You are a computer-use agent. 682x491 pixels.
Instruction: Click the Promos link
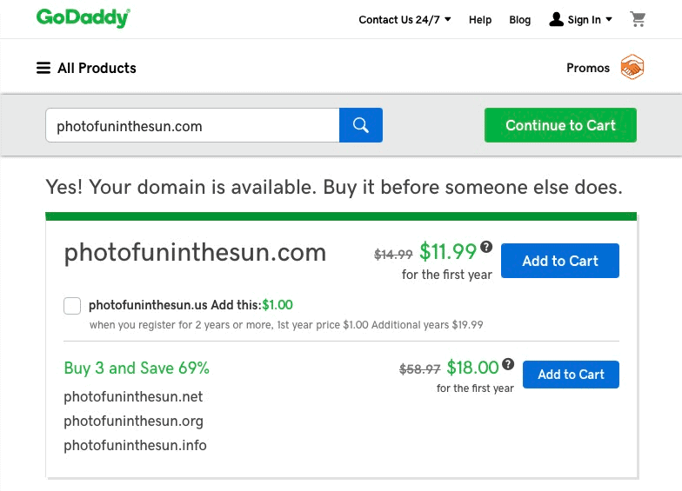pyautogui.click(x=588, y=68)
